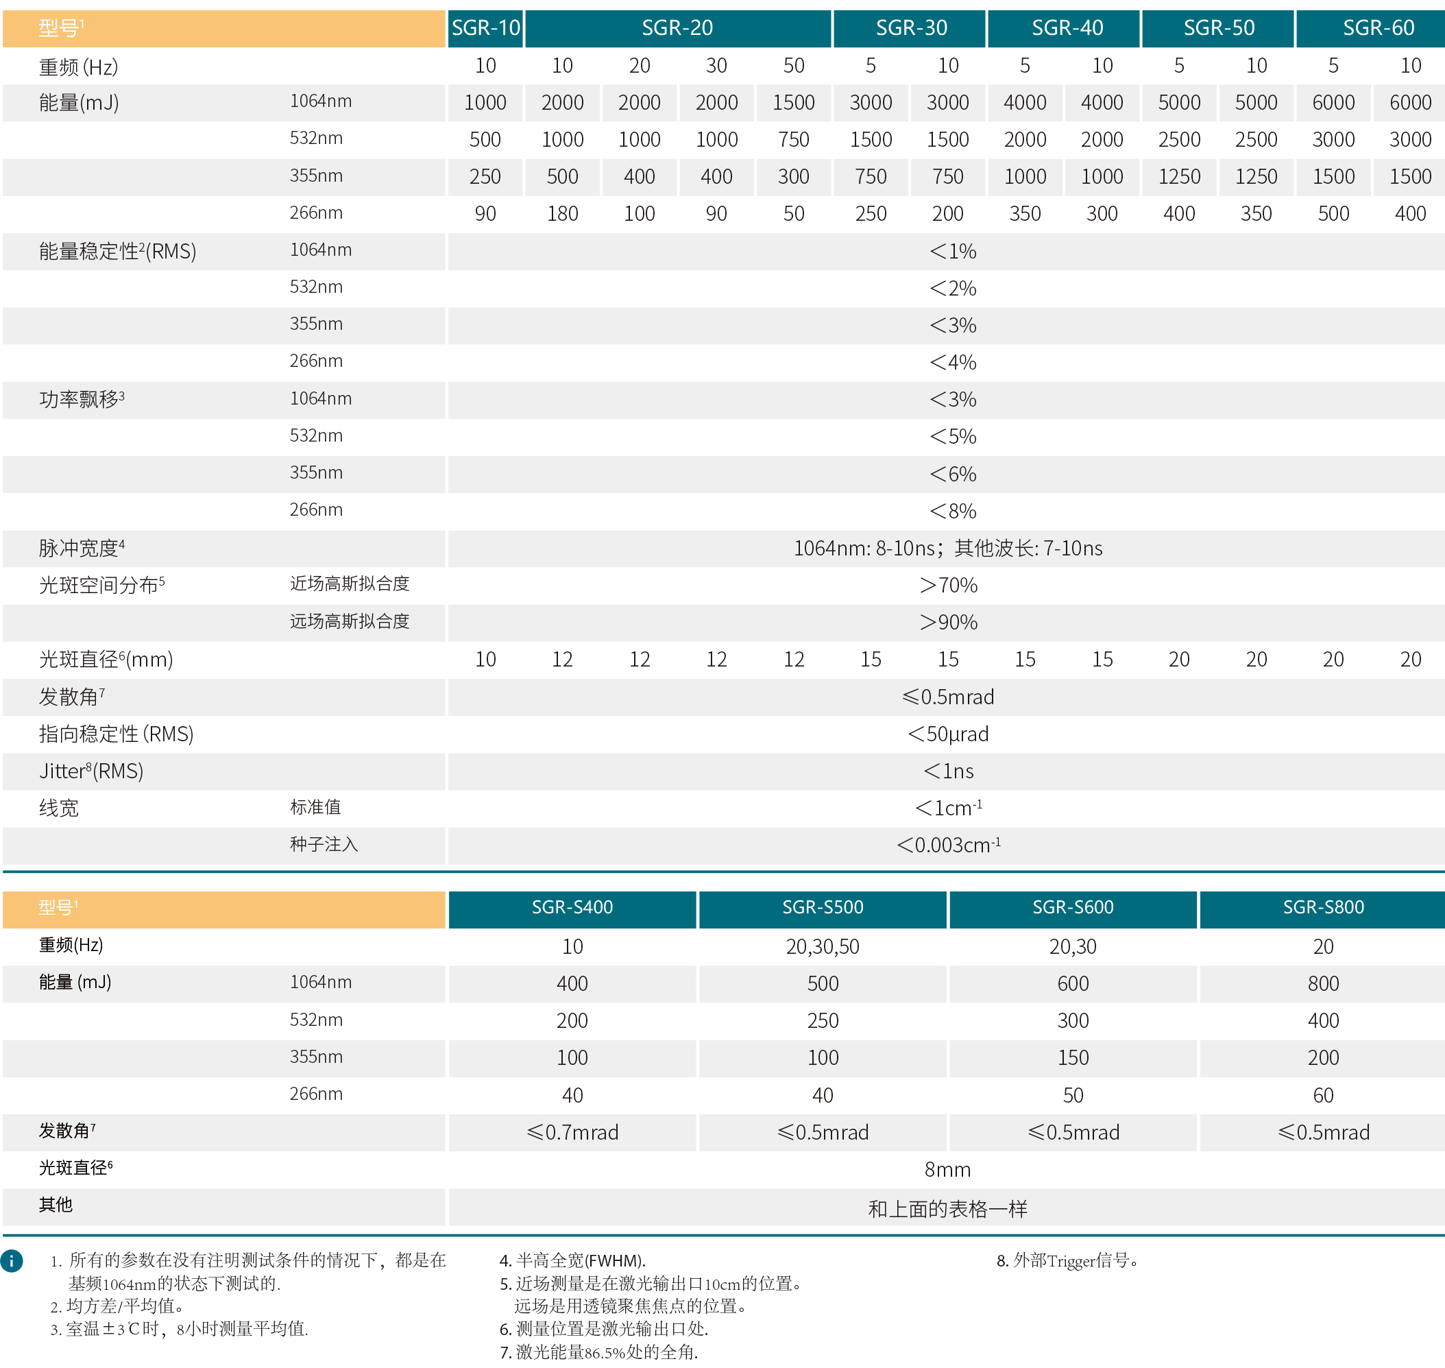Image resolution: width=1445 pixels, height=1368 pixels.
Task: Select the SGR-60 header cell
Action: [x=1377, y=28]
